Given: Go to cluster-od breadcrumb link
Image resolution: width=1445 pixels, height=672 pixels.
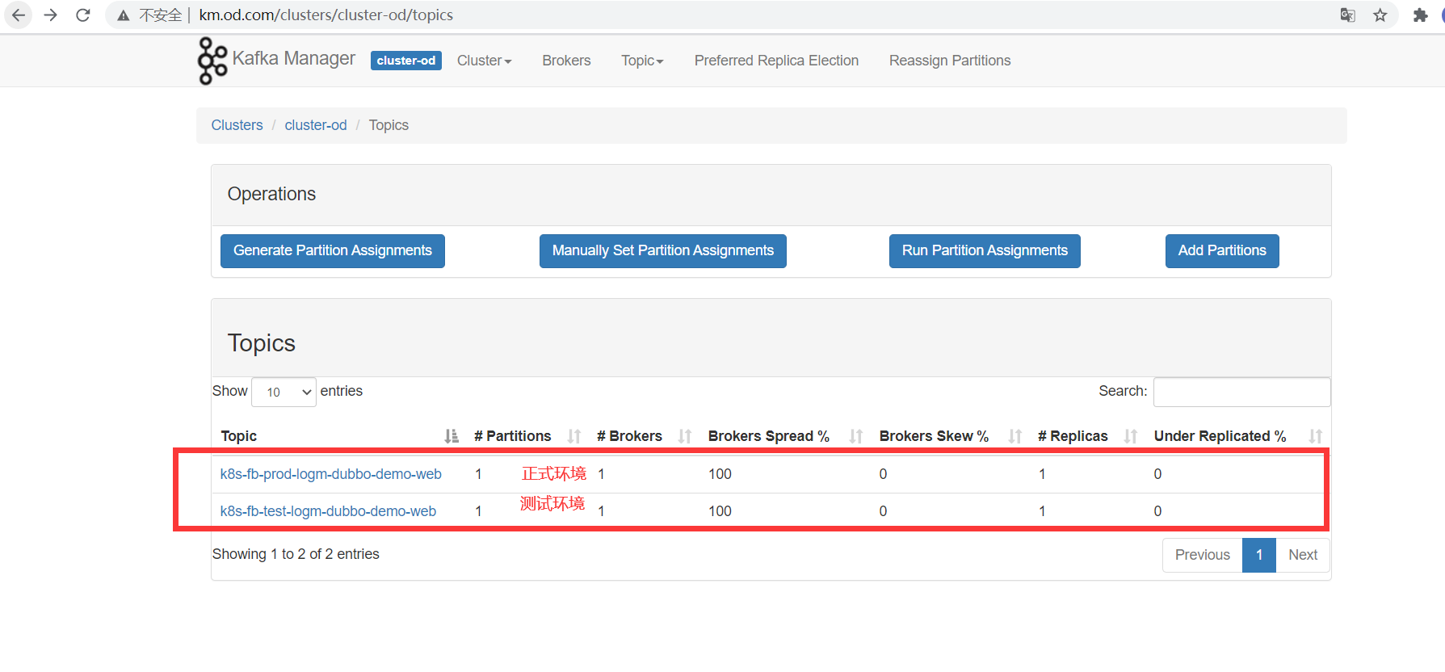Looking at the screenshot, I should point(316,125).
